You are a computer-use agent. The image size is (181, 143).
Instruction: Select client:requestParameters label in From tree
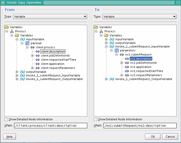click(x=58, y=68)
